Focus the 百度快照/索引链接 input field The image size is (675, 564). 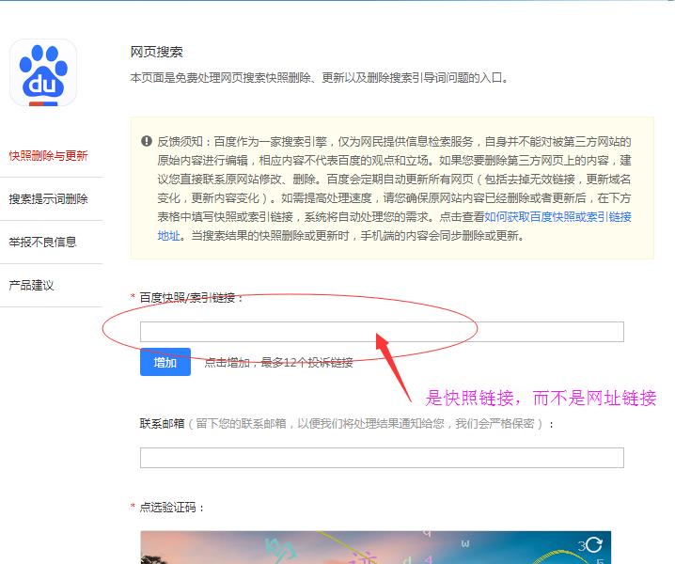pyautogui.click(x=382, y=332)
